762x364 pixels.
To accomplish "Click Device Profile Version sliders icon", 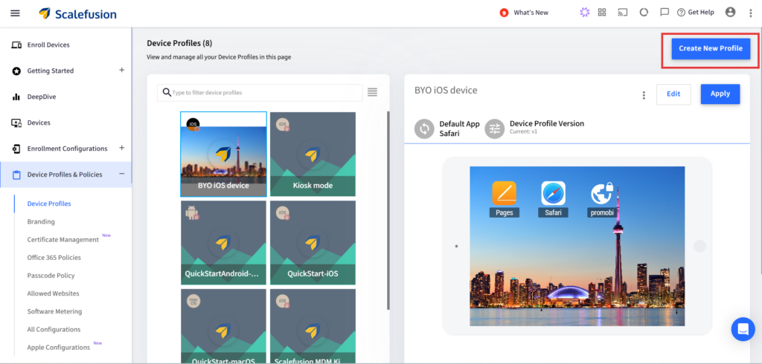I will click(x=495, y=129).
